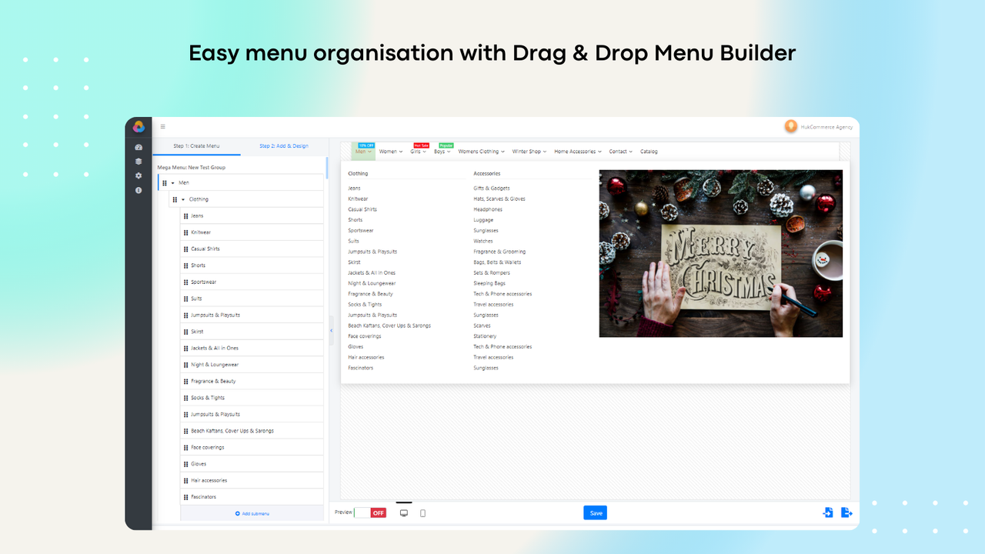Open the Winter Shop dropdown
This screenshot has width=985, height=554.
pos(529,151)
